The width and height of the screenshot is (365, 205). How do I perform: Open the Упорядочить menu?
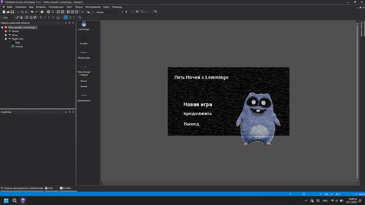[x=56, y=7]
